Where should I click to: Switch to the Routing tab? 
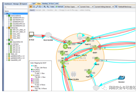pos(45,4)
